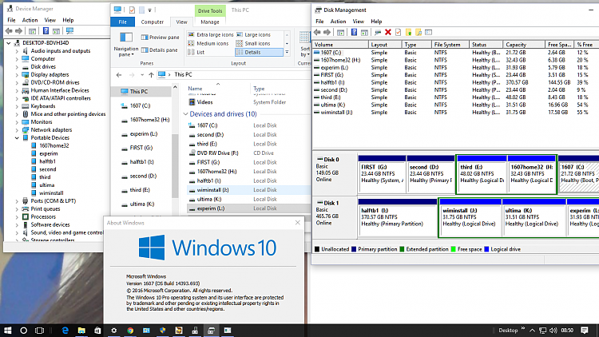
Task: Click Back arrow in Device Manager toolbar
Action: pos(9,31)
